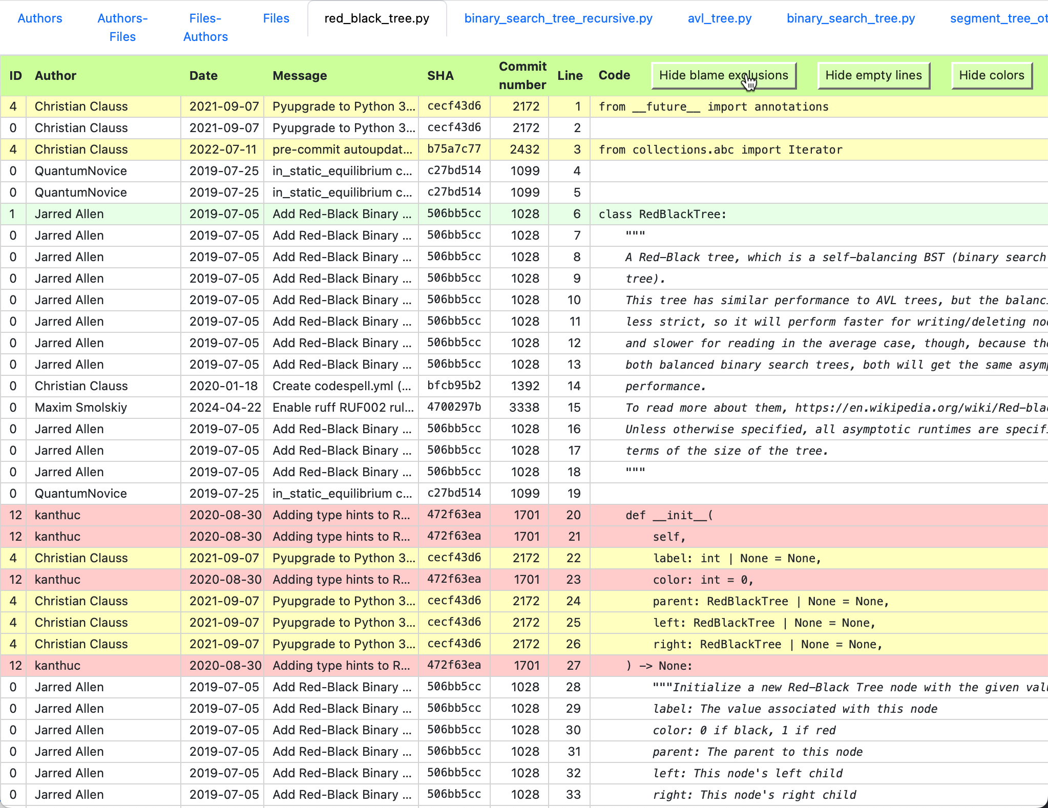1048x808 pixels.
Task: Select code 'from __future__ import annotations'
Action: 714,107
